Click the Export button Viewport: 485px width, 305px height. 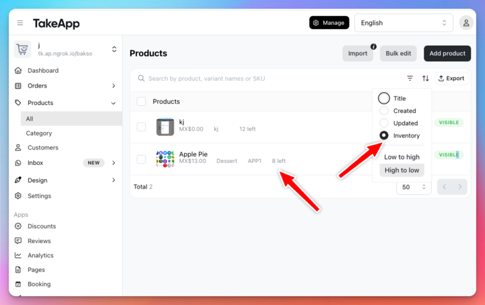coord(451,79)
